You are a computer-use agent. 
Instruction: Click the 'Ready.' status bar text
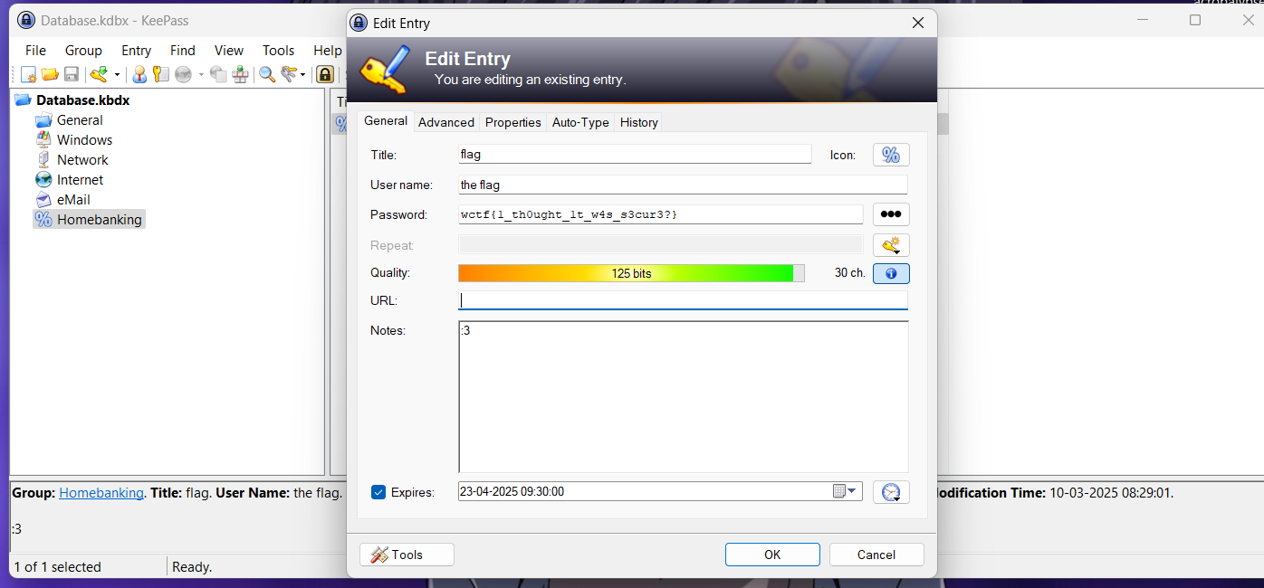click(192, 567)
